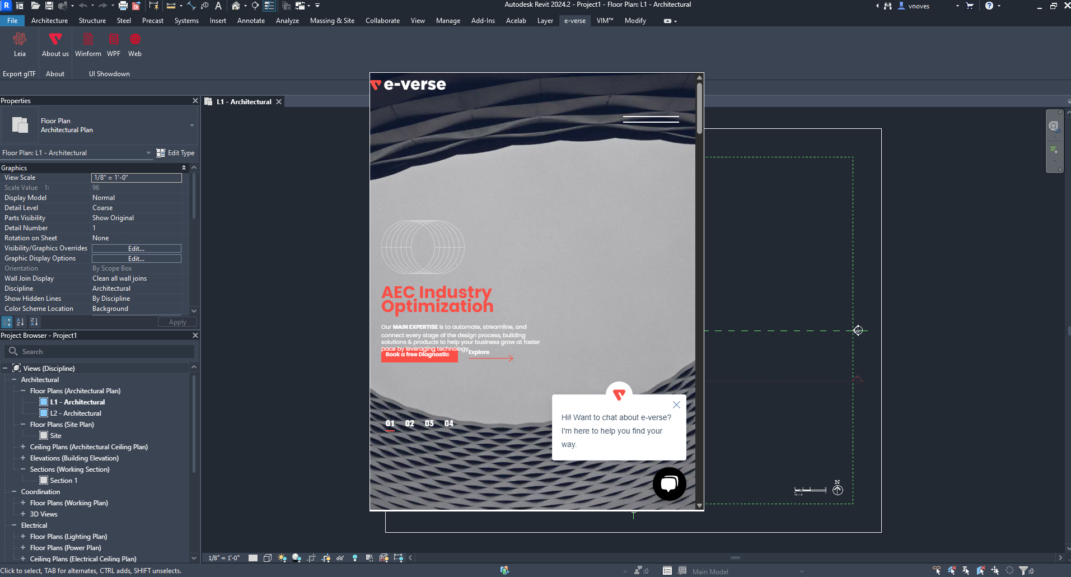Open the Web tool on the e-verse tab
The height and width of the screenshot is (577, 1071).
coord(134,44)
